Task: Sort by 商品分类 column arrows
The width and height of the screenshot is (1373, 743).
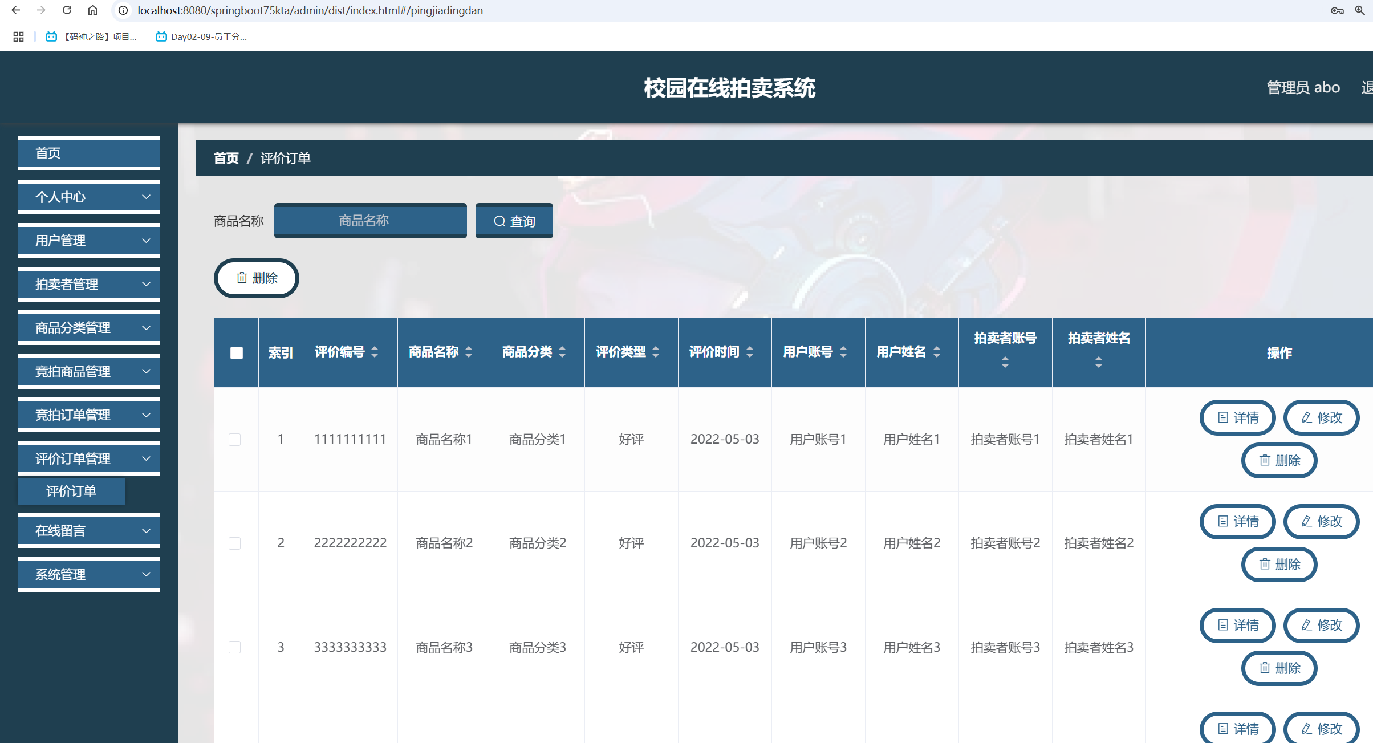Action: click(562, 352)
